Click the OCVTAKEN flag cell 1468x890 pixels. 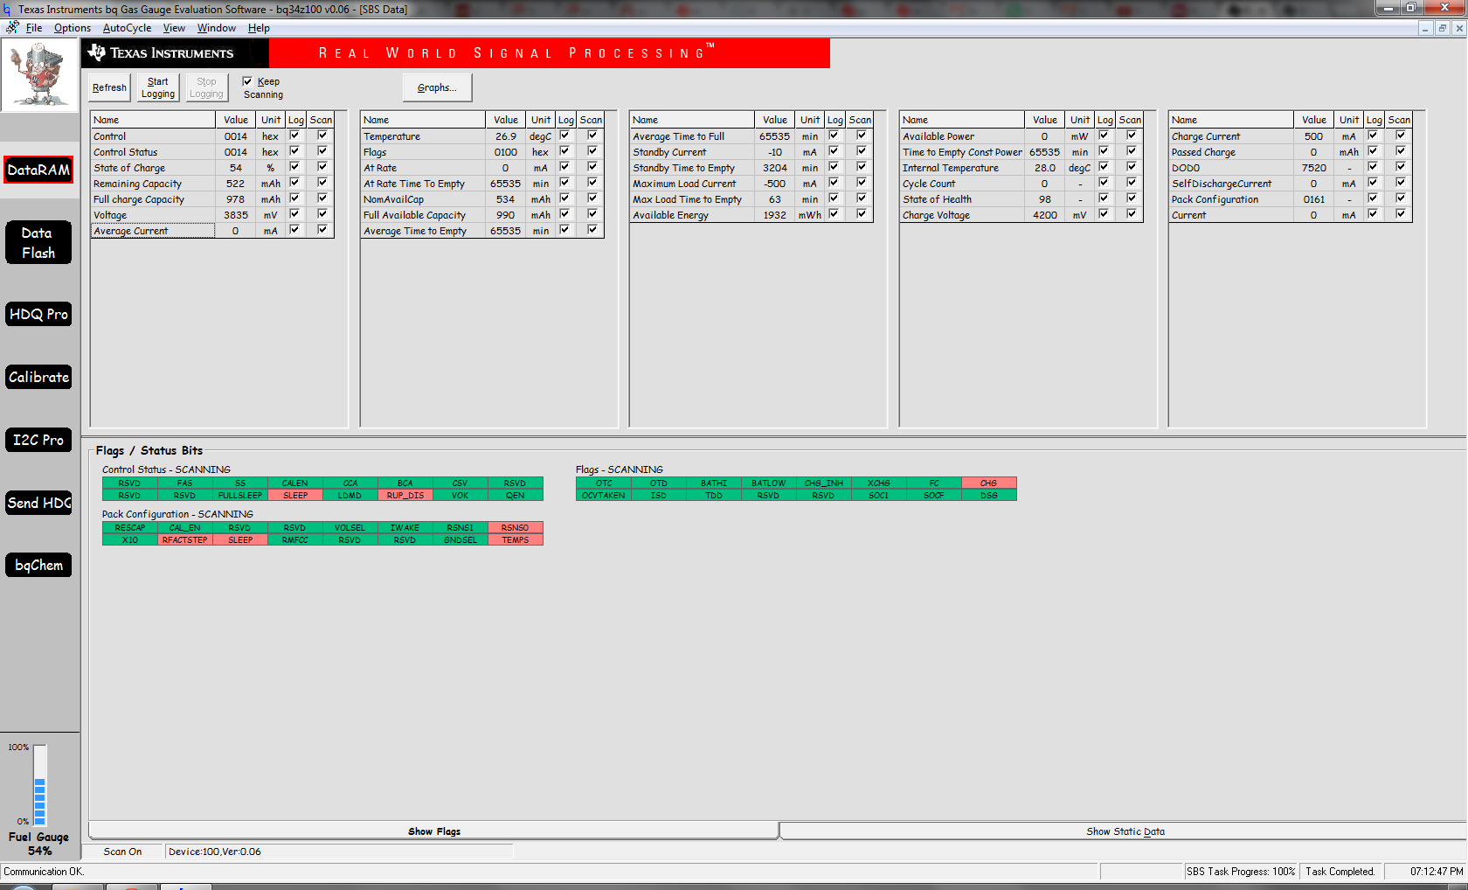click(x=604, y=496)
